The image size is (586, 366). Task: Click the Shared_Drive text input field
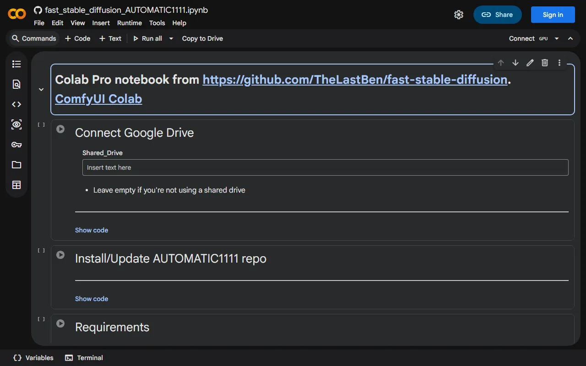click(325, 167)
